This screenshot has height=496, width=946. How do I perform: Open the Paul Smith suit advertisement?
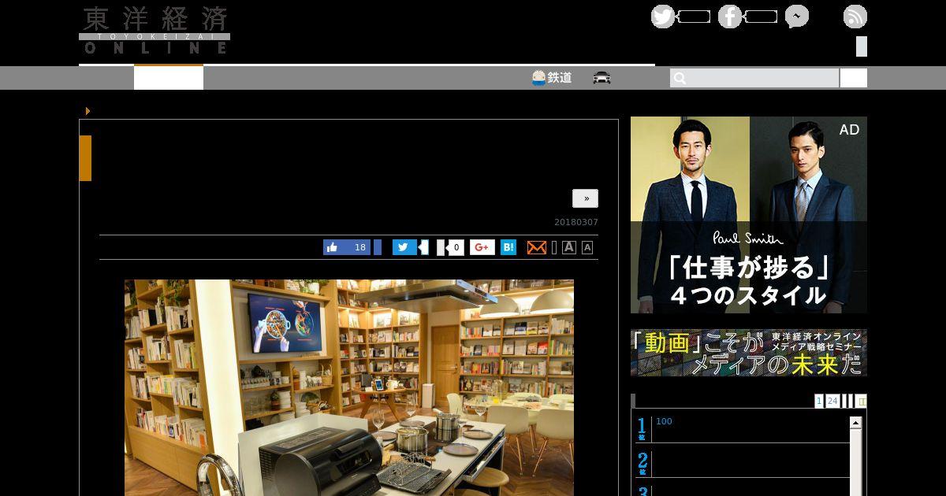coord(749,215)
